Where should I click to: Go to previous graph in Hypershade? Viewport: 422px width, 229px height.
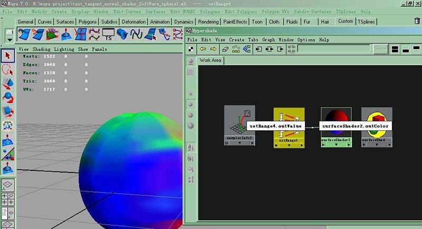pos(203,49)
